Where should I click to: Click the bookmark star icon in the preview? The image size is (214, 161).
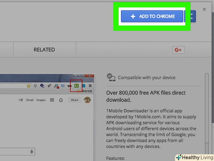[x=29, y=86]
